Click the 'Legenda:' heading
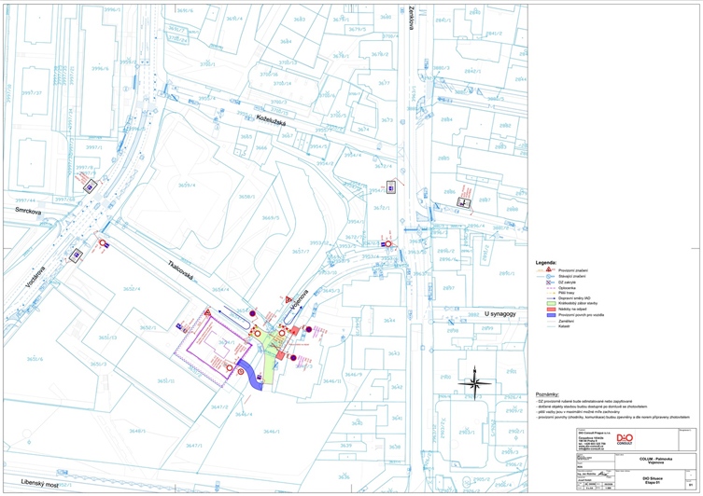Image resolution: width=703 pixels, height=496 pixels. click(546, 263)
